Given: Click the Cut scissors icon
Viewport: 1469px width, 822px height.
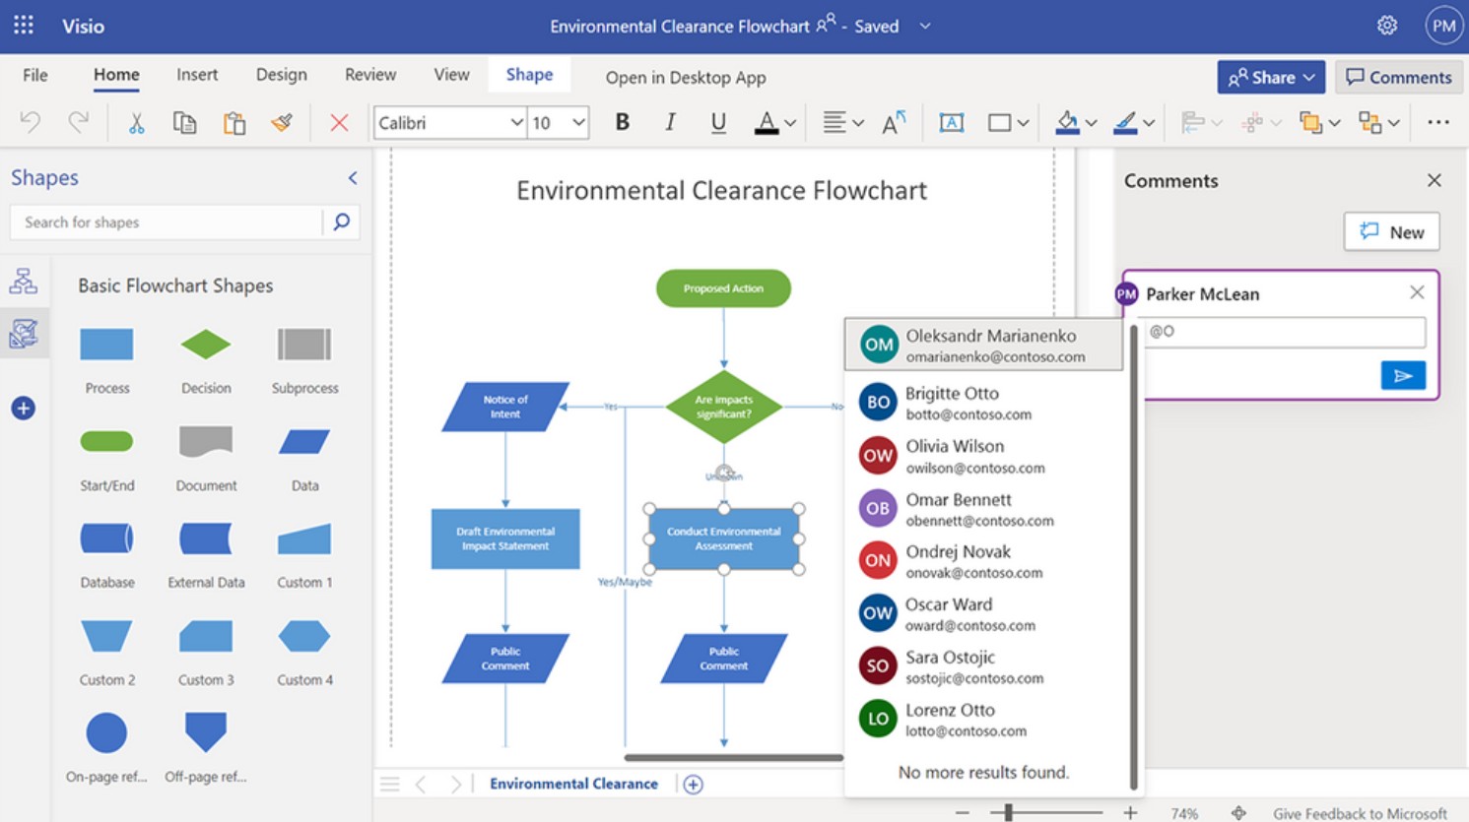Looking at the screenshot, I should point(136,123).
